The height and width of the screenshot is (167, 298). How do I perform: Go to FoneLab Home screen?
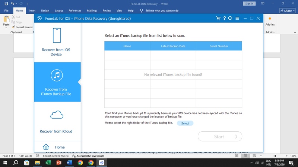[54, 147]
